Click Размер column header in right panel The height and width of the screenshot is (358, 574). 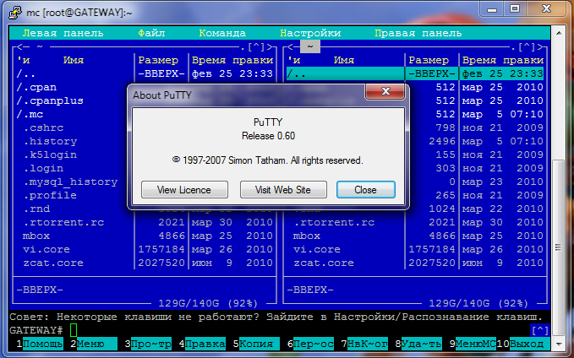tap(429, 60)
